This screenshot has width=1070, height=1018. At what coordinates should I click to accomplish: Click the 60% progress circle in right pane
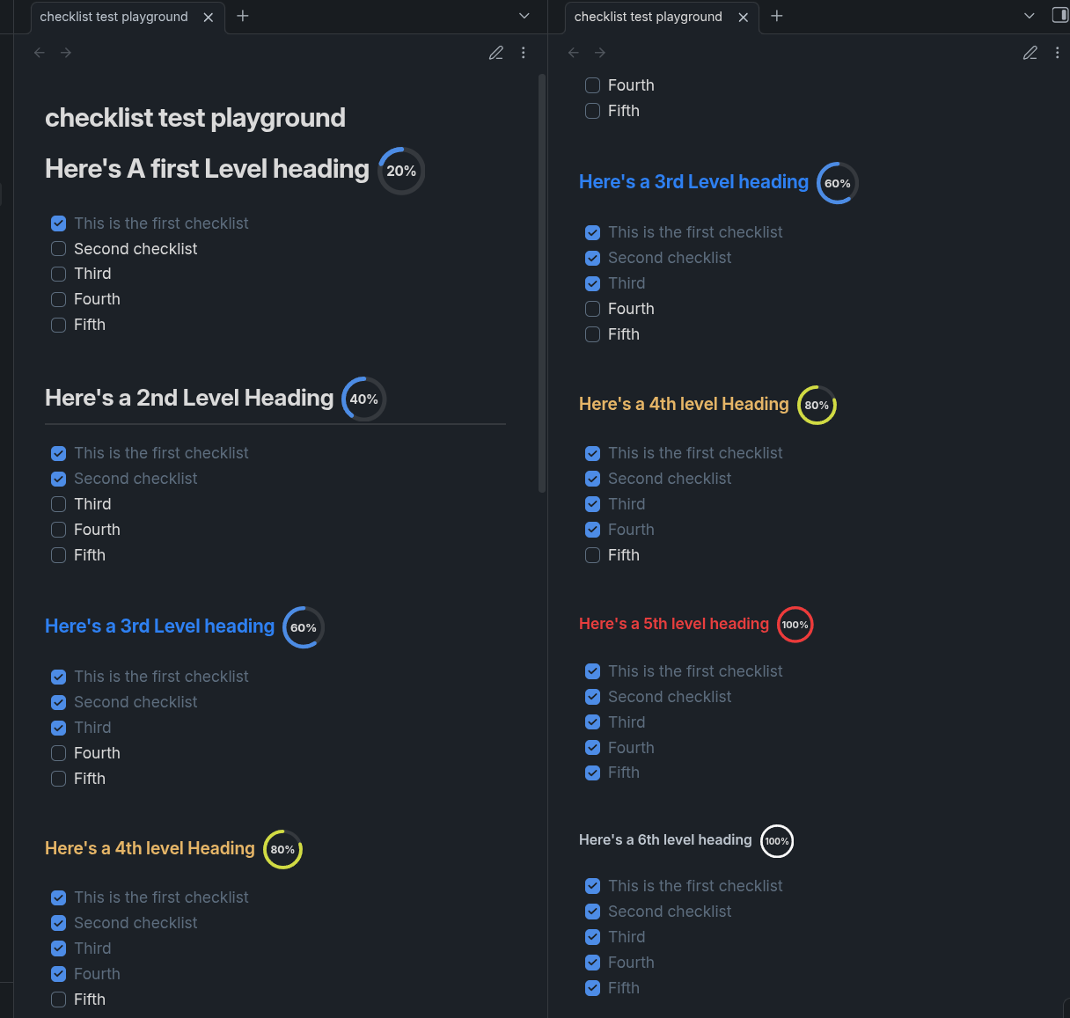tap(838, 183)
